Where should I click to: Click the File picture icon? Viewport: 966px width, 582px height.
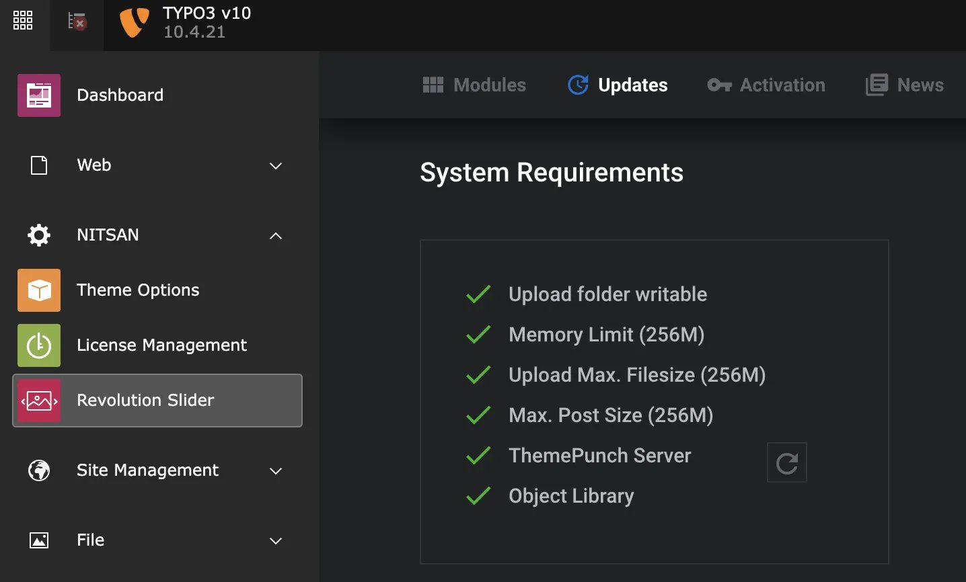coord(39,540)
